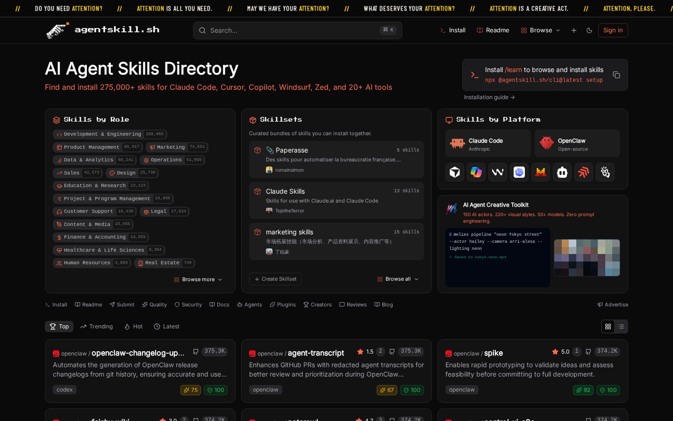Open the Windsurf wave platform icon
The width and height of the screenshot is (673, 421).
point(498,172)
